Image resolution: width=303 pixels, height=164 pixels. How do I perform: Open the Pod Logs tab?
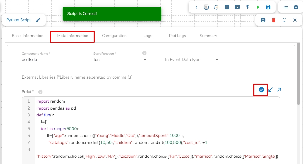(177, 36)
